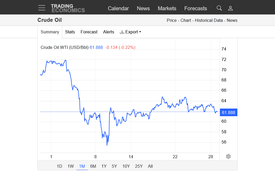The width and height of the screenshot is (275, 179).
Task: Set chart range to 6M
Action: (93, 166)
